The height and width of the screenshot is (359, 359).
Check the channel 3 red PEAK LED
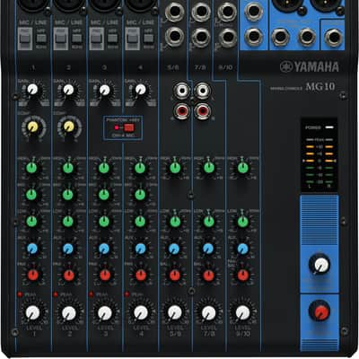point(92,294)
